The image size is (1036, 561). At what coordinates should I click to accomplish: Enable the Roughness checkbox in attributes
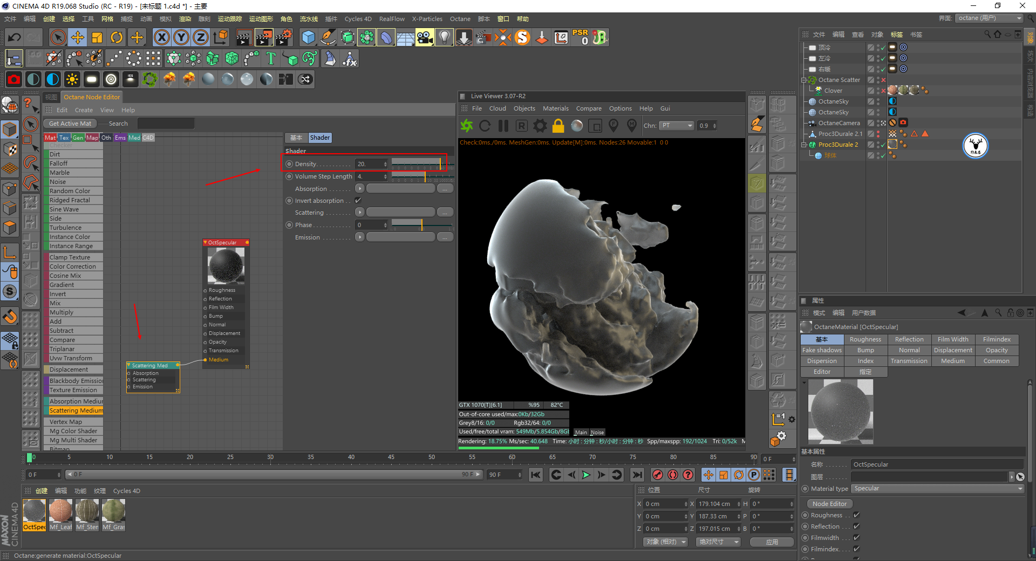click(x=856, y=515)
